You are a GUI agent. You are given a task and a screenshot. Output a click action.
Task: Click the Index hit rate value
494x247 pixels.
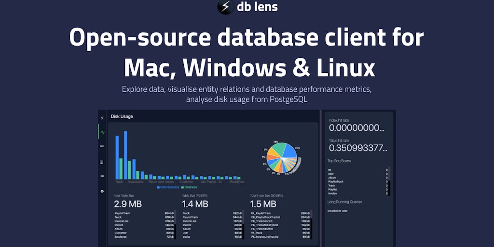coord(357,128)
